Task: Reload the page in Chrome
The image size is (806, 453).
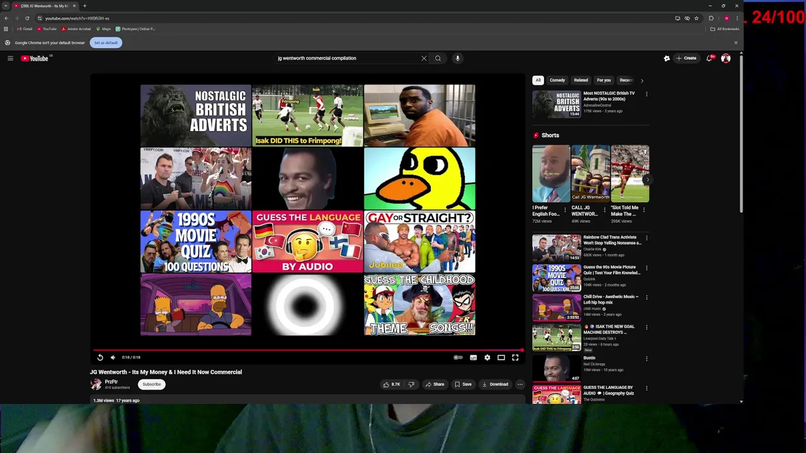Action: [27, 18]
